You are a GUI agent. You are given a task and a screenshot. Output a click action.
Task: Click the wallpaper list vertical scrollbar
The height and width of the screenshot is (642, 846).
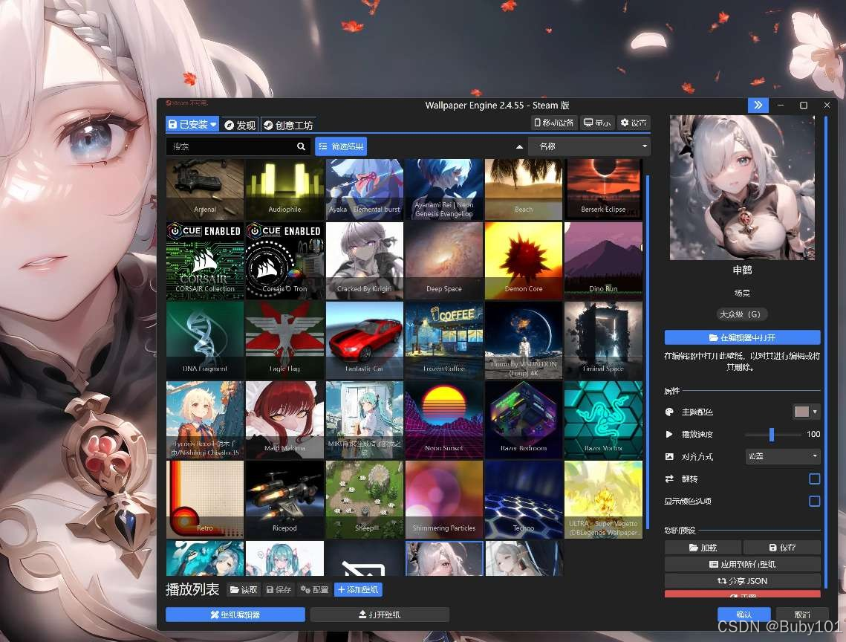[647, 351]
